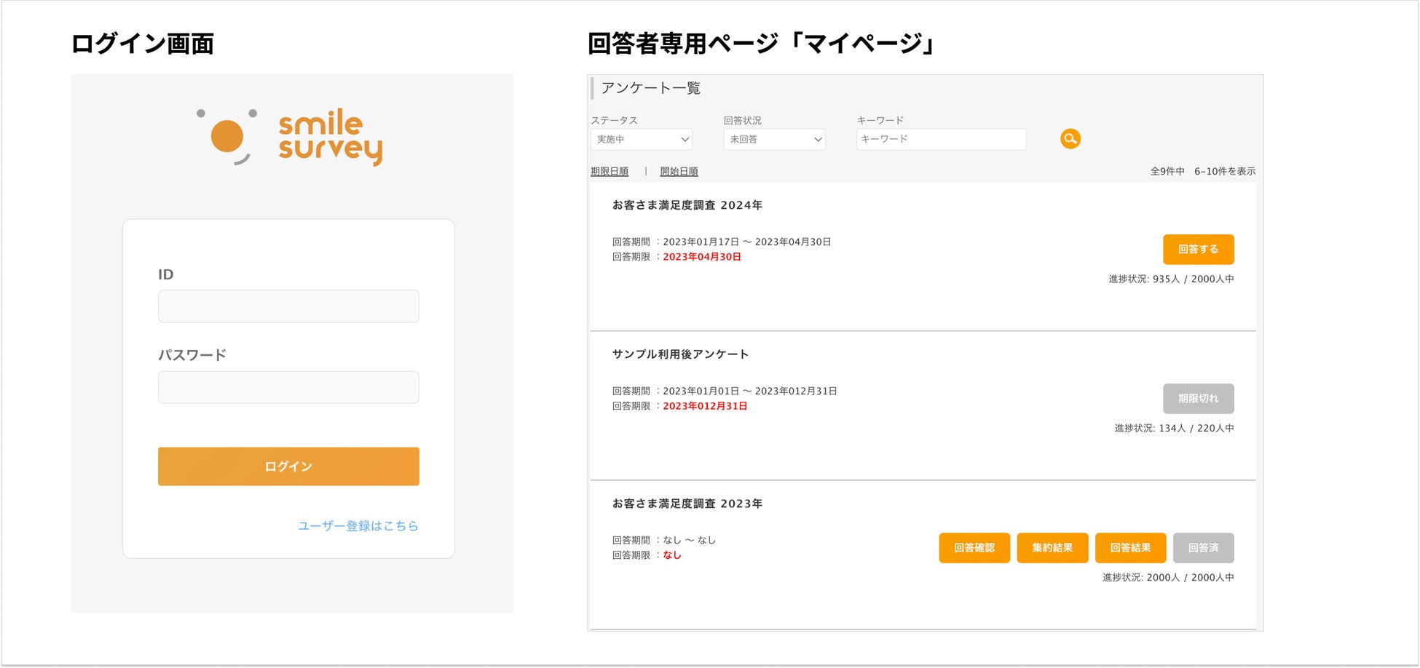The height and width of the screenshot is (668, 1420).
Task: Select the サンプル利用後アンケート title
Action: [x=680, y=354]
